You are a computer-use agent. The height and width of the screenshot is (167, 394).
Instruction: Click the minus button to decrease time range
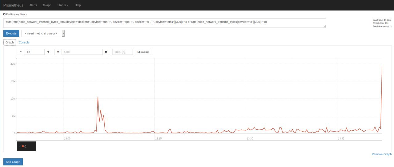click(x=20, y=52)
